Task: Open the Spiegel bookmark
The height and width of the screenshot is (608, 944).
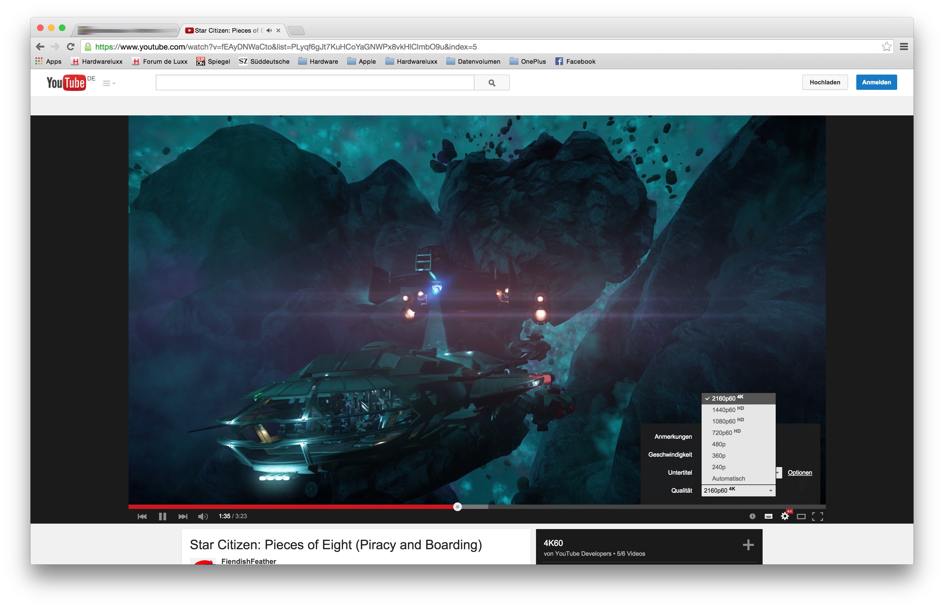Action: point(213,61)
